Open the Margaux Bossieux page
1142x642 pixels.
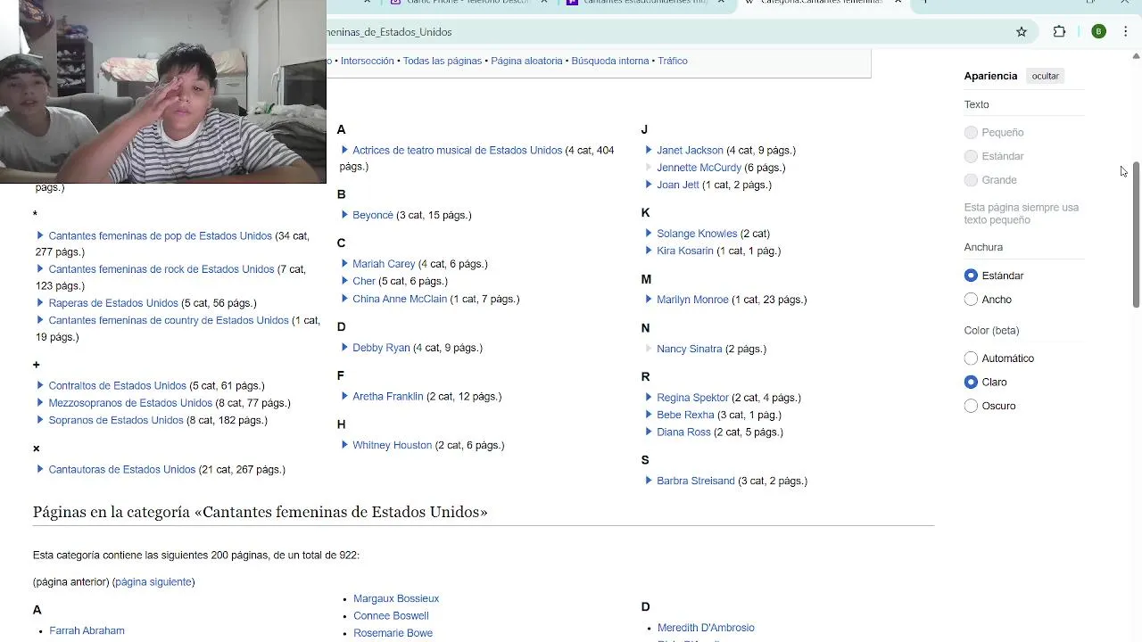pos(396,598)
